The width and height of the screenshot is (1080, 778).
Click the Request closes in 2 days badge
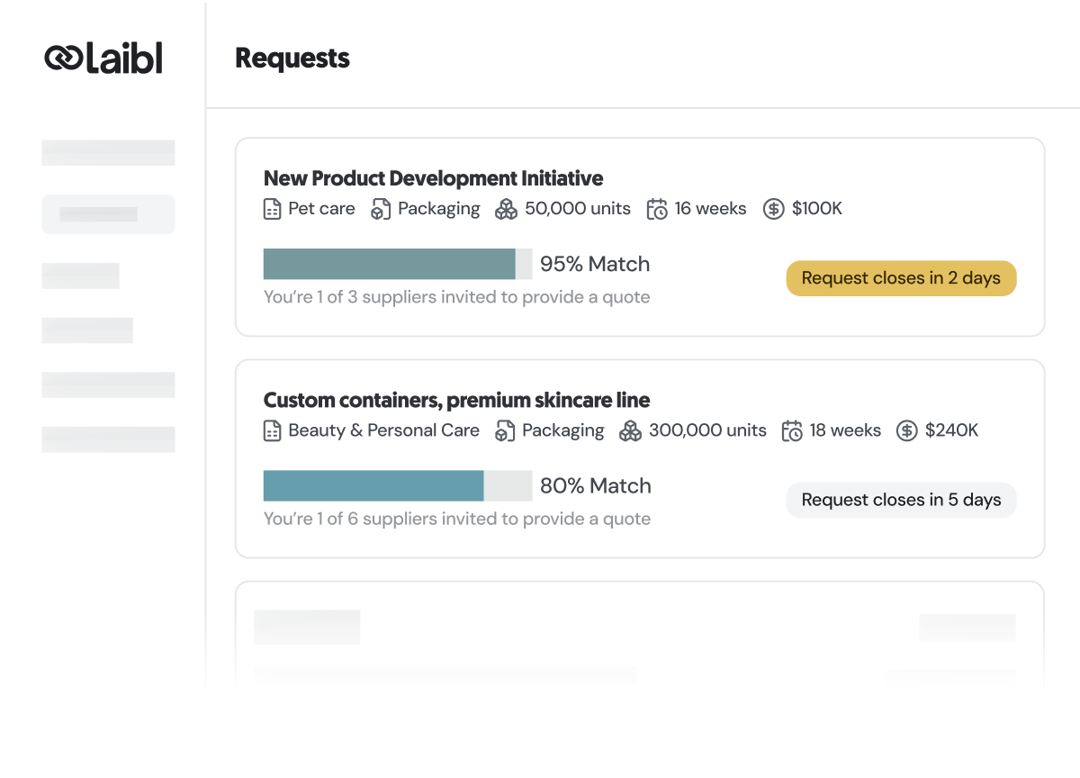901,278
